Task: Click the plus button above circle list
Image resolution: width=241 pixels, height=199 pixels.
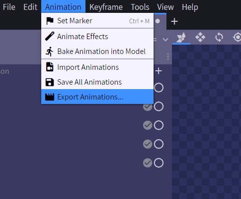Action: (x=159, y=71)
